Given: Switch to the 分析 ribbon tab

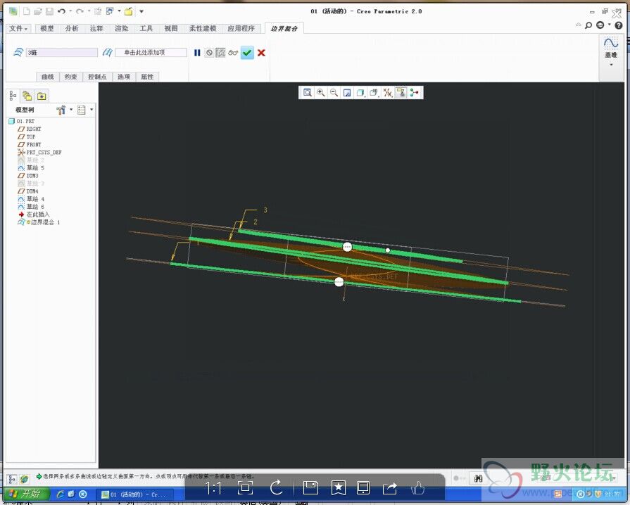Looking at the screenshot, I should click(72, 29).
